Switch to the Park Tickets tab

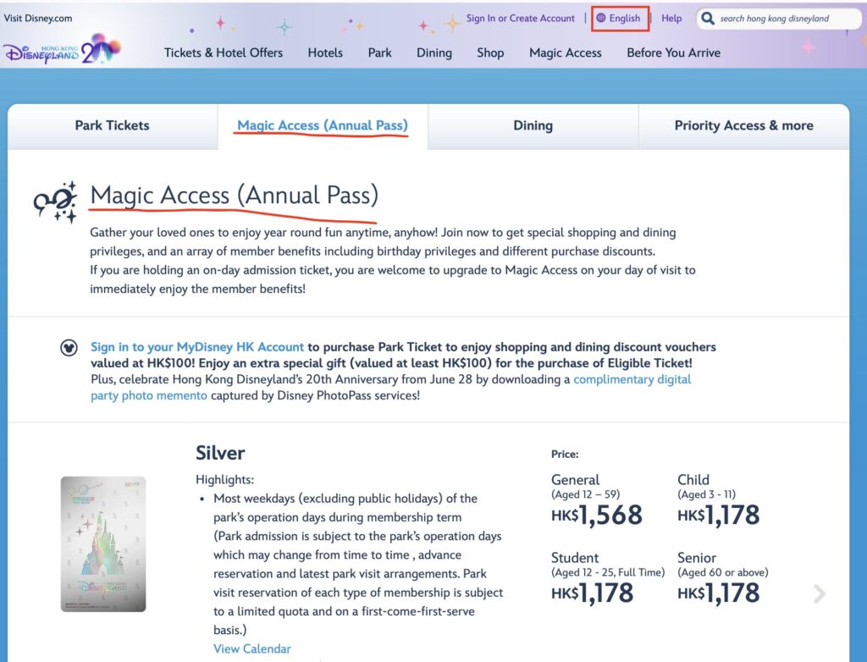[113, 126]
